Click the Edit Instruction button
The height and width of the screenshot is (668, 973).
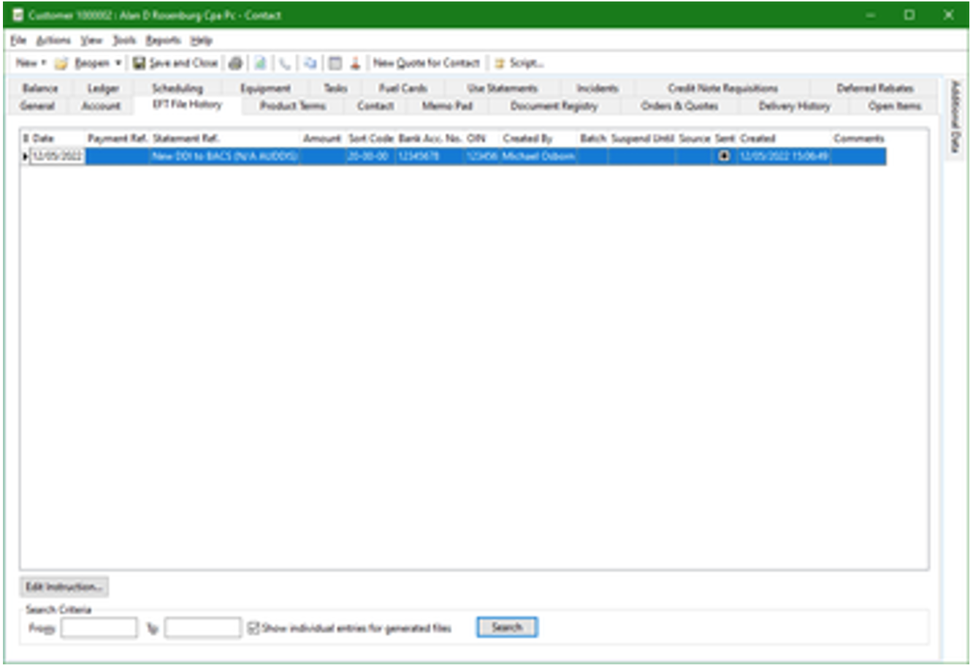pos(64,587)
